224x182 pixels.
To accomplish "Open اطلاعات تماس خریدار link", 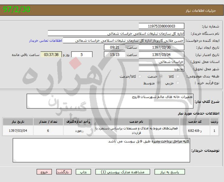I will pos(45,41).
